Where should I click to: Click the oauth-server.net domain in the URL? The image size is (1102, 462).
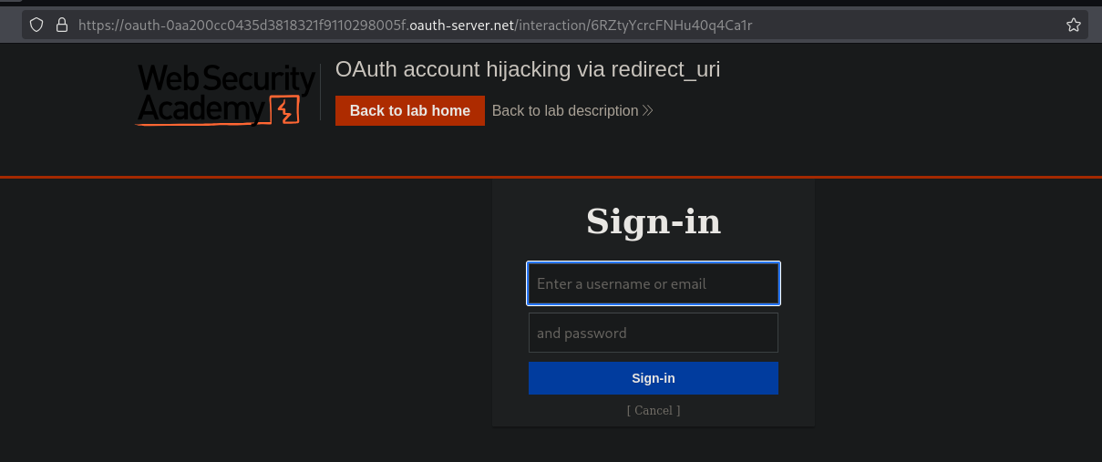click(461, 26)
